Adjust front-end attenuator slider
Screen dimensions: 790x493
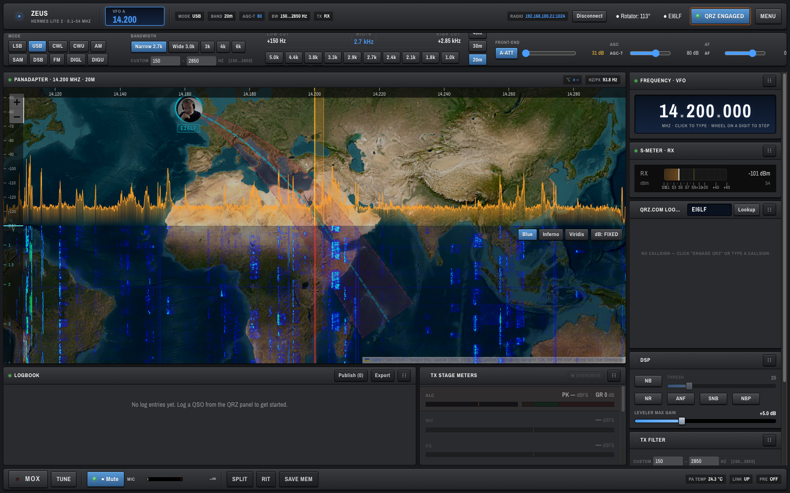click(x=549, y=53)
